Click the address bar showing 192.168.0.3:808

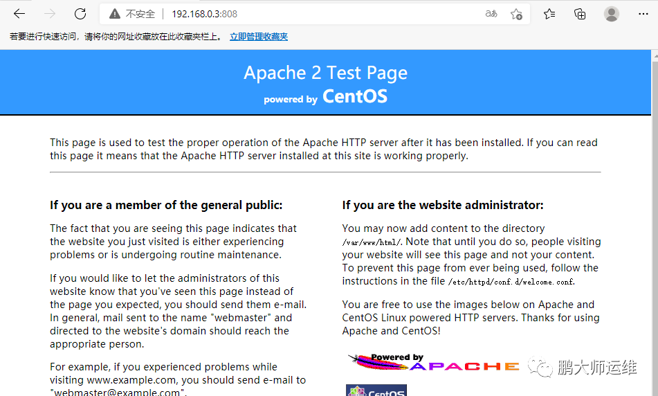tap(315, 14)
